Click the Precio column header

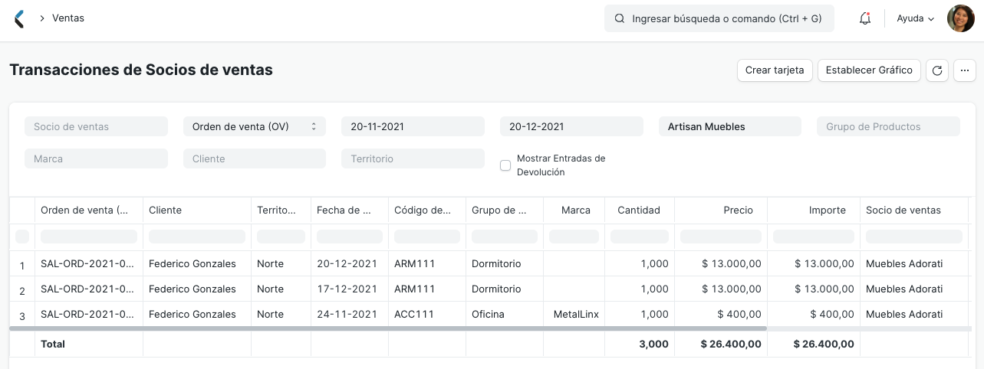pos(721,210)
